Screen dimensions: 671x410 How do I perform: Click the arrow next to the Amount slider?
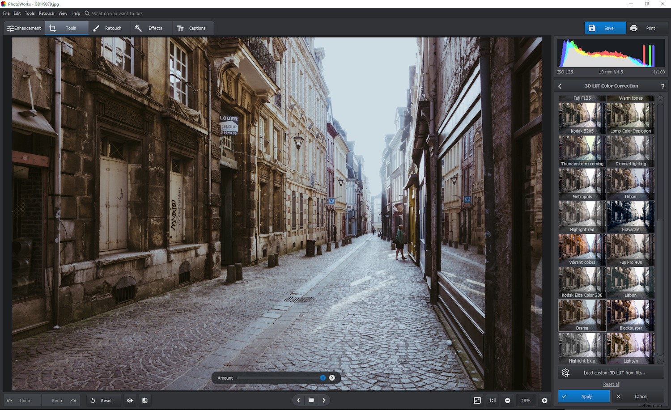tap(332, 377)
